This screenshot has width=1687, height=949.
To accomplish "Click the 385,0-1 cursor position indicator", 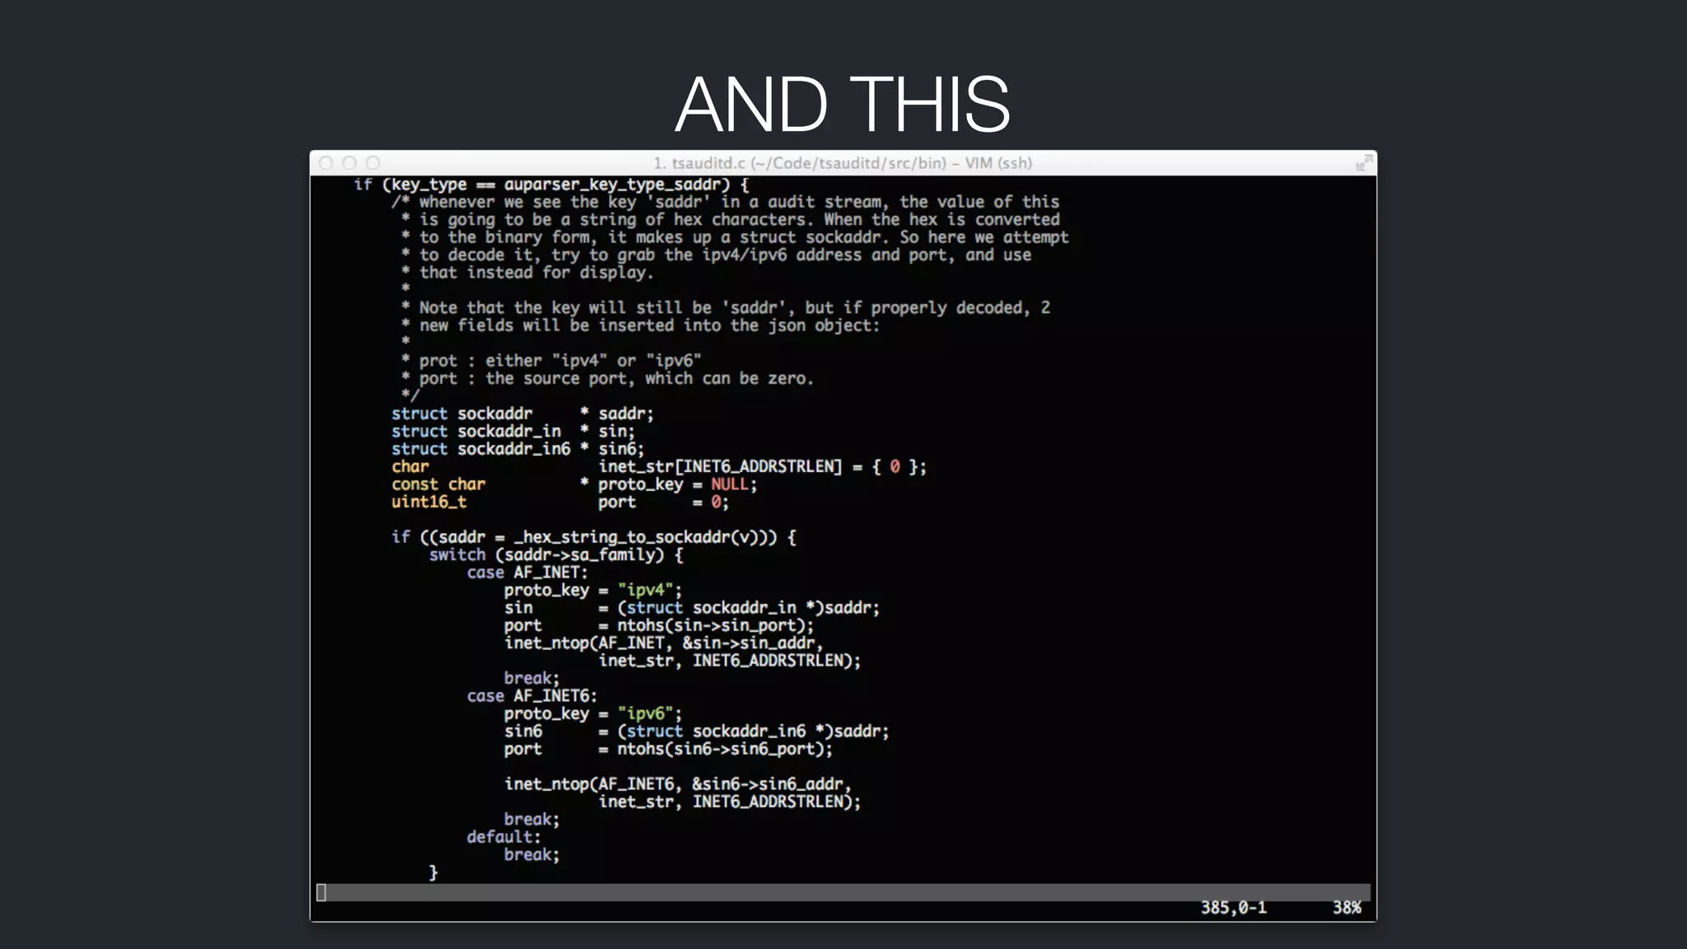I will tap(1233, 908).
